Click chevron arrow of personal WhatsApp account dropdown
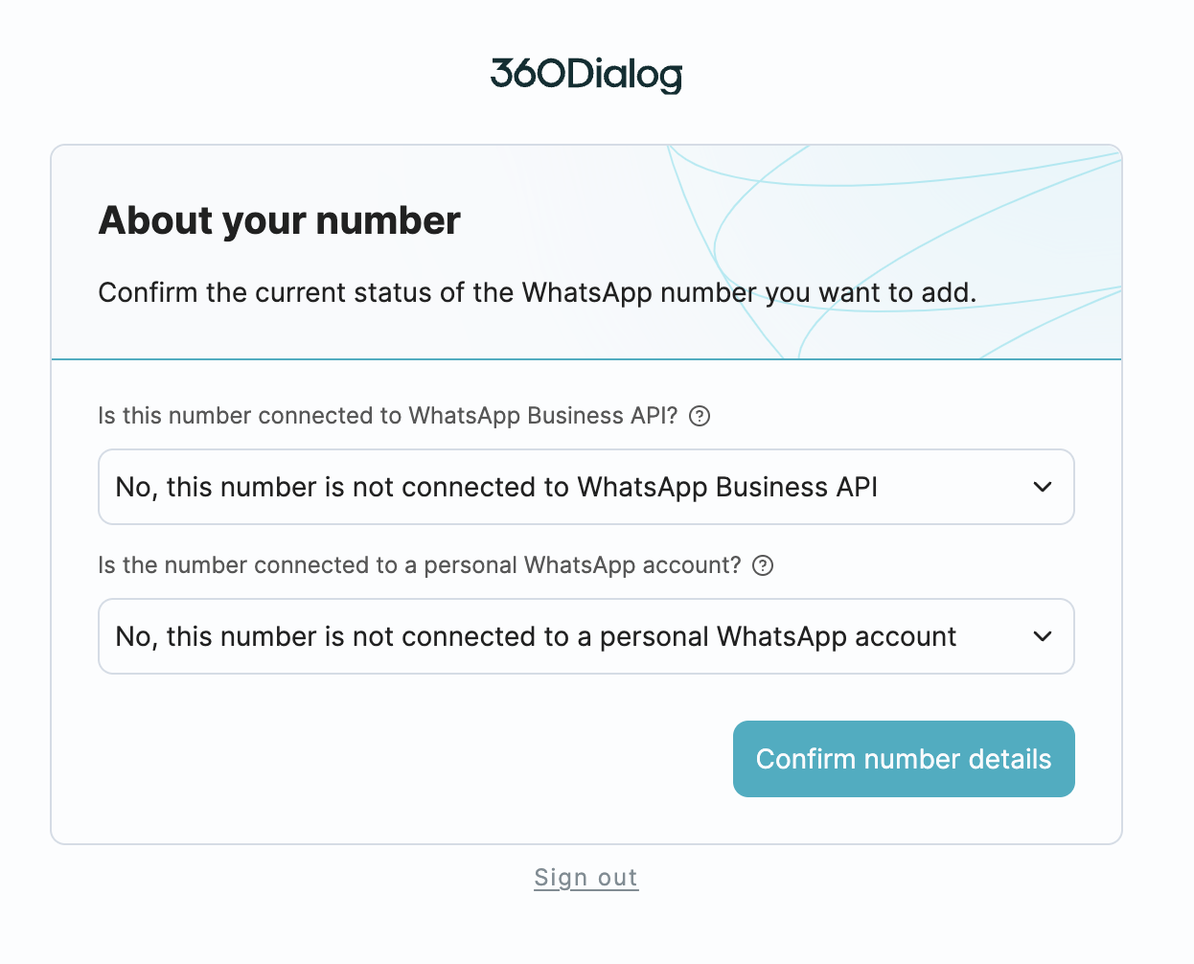This screenshot has width=1194, height=964. pos(1043,636)
